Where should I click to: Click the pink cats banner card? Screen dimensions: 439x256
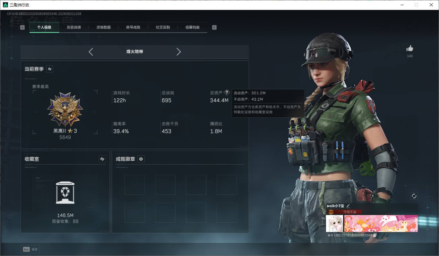(381, 223)
